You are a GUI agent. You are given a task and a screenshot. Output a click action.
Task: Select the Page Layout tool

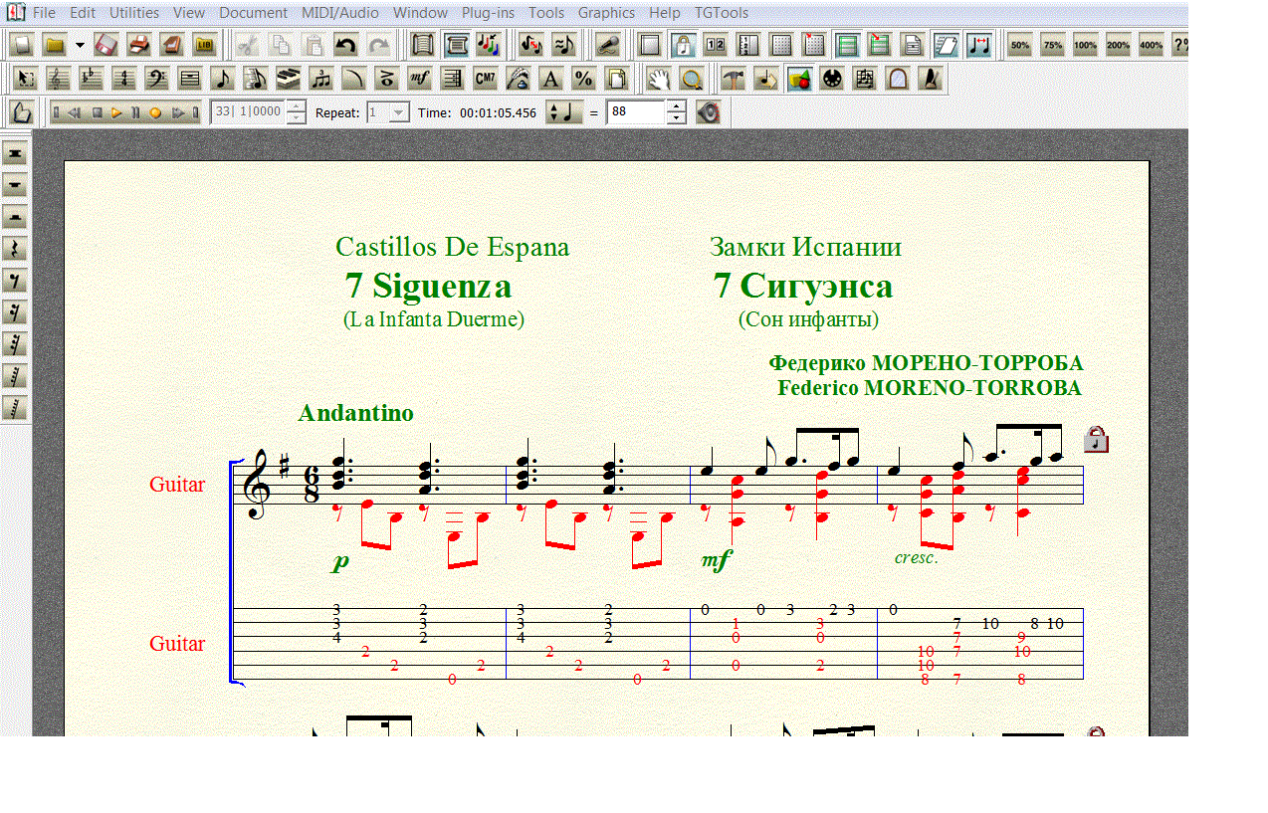click(617, 79)
